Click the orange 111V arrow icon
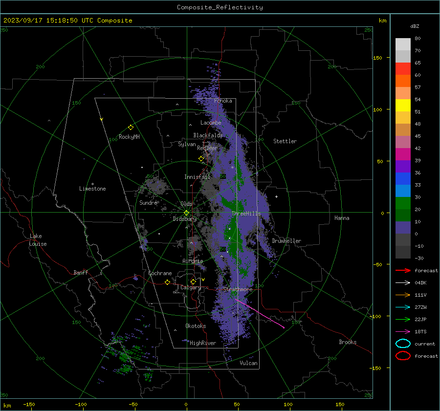 (403, 295)
